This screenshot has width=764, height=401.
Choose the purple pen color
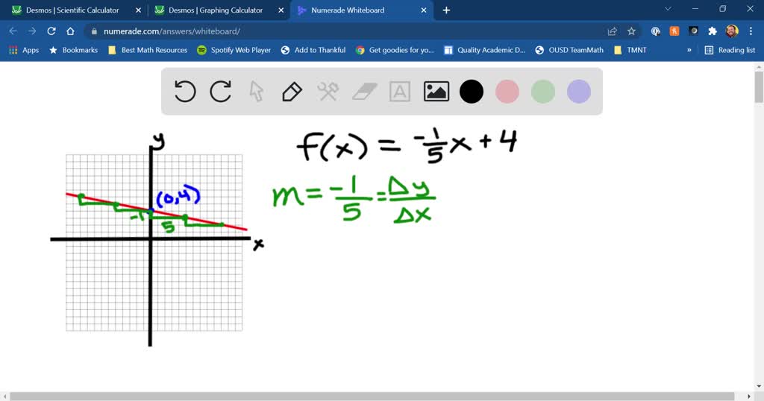coord(579,92)
